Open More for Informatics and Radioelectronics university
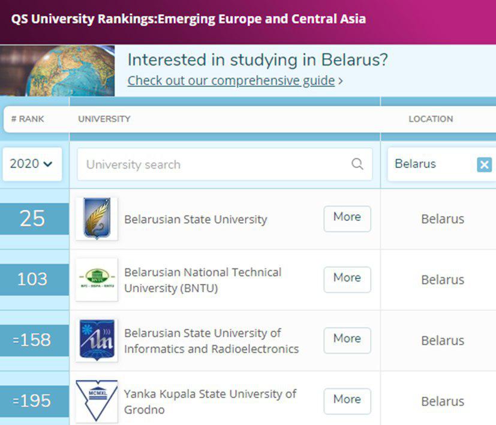This screenshot has height=425, width=496. pyautogui.click(x=347, y=340)
